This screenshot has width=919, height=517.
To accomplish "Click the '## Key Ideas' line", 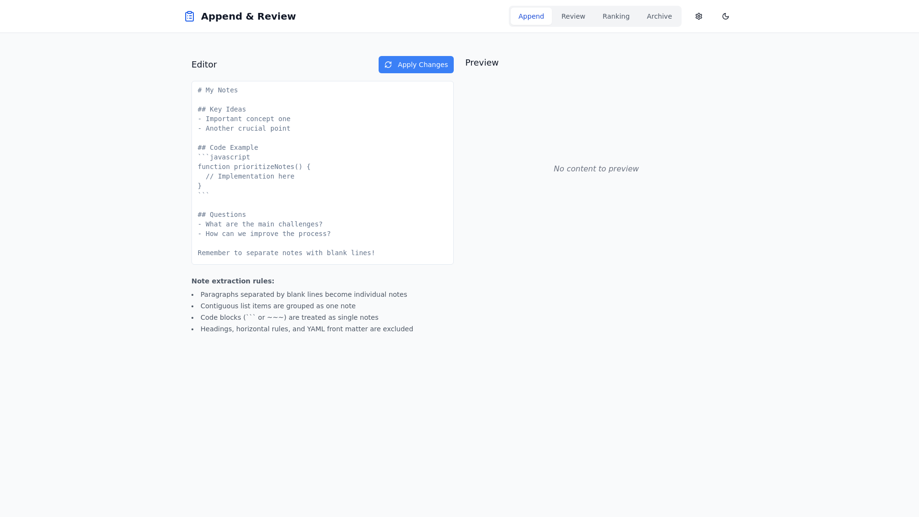I will 222,109.
